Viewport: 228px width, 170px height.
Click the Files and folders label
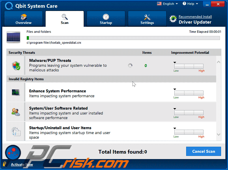pyautogui.click(x=39, y=32)
